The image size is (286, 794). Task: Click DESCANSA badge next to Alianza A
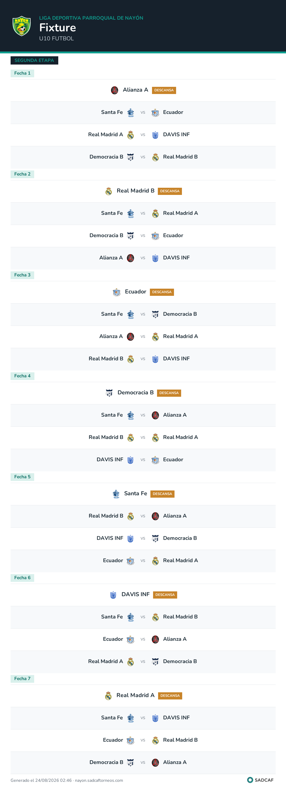coord(164,90)
